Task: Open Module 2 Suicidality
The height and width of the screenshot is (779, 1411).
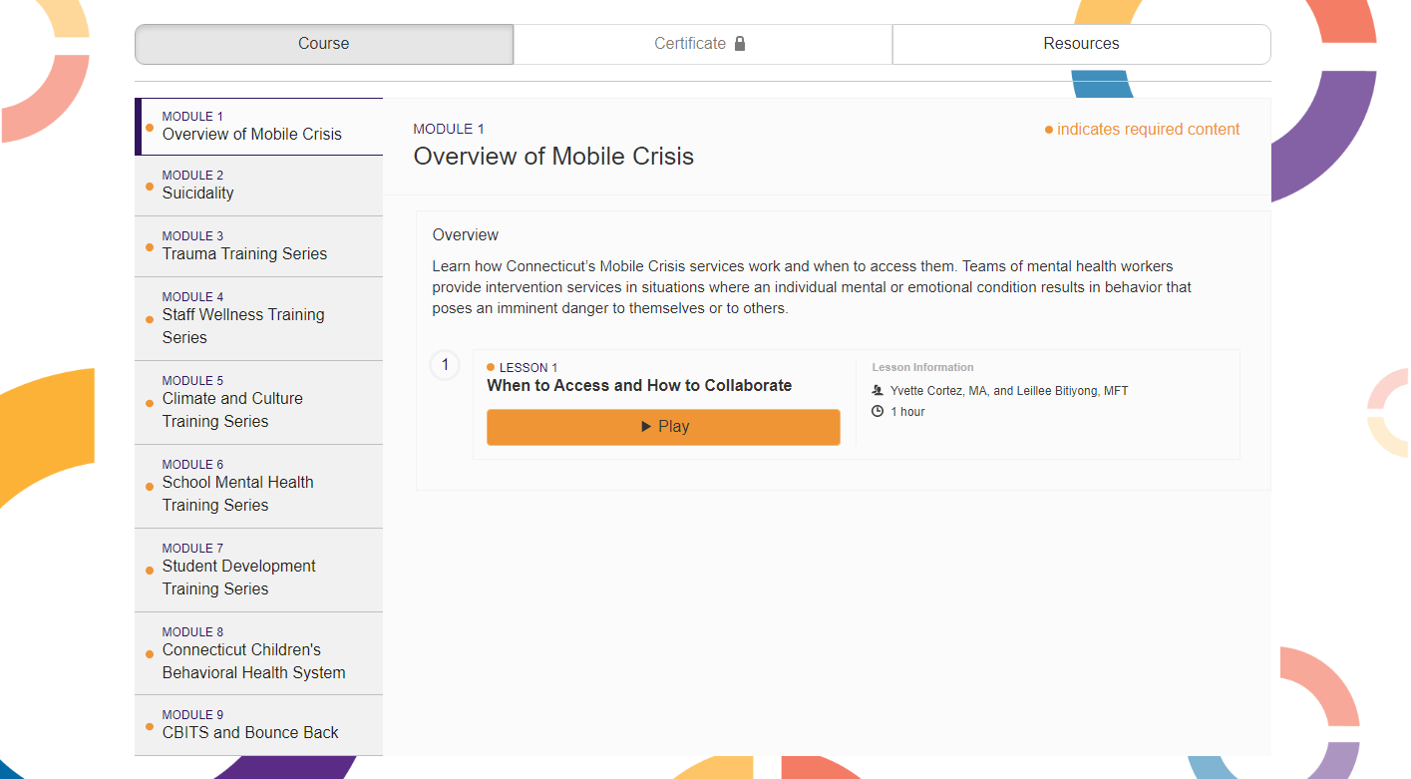Action: coord(259,186)
